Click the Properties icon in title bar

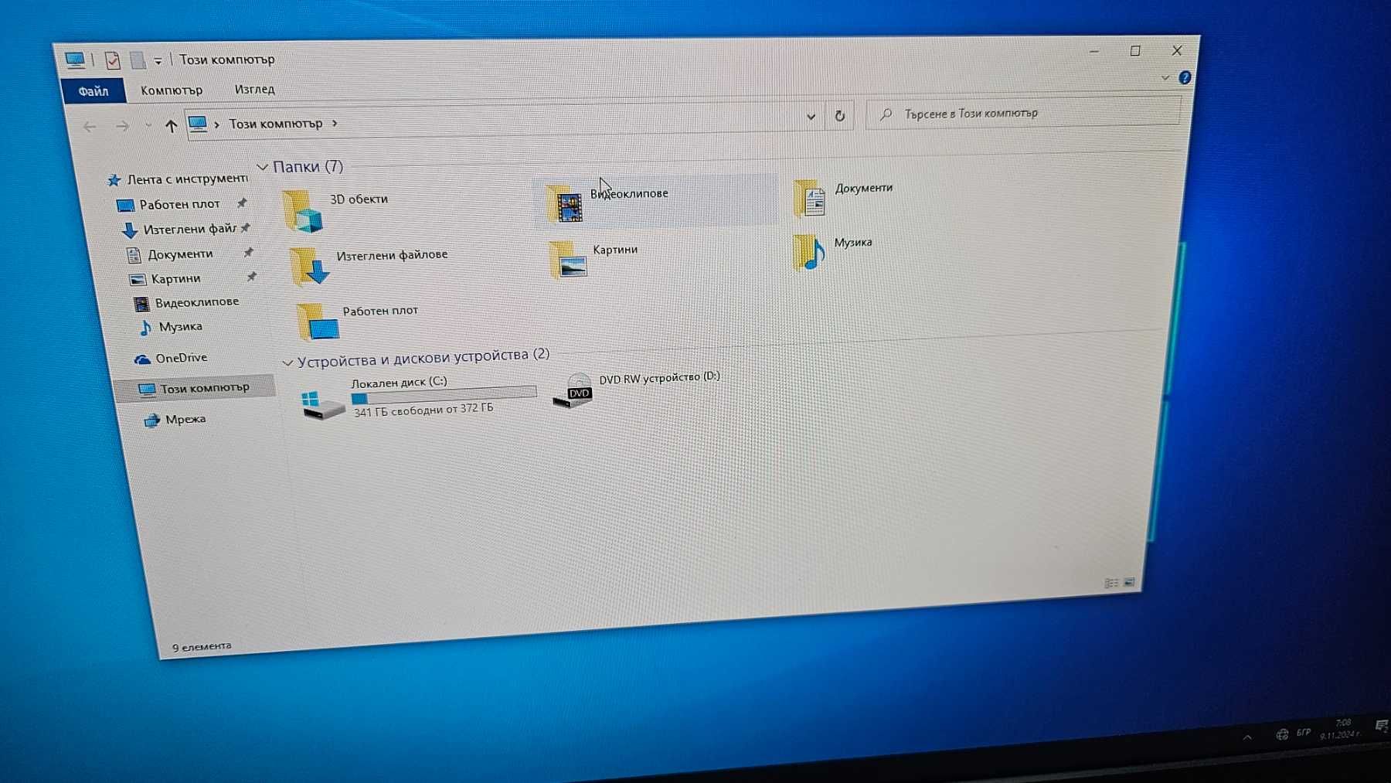[113, 60]
